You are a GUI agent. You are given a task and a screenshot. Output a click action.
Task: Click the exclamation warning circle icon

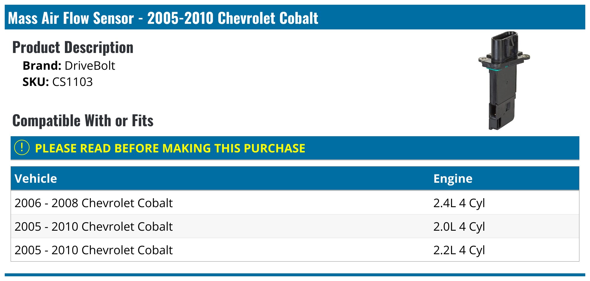pyautogui.click(x=22, y=148)
